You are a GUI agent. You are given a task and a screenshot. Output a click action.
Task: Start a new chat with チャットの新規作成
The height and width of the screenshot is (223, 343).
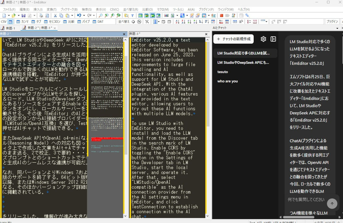tap(234, 39)
